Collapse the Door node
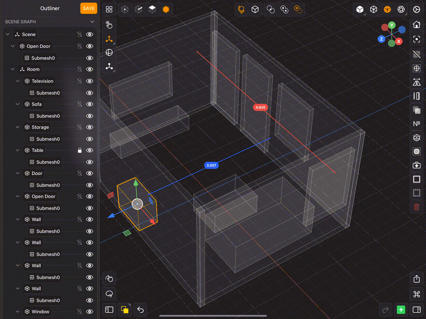The image size is (426, 319). [18, 173]
